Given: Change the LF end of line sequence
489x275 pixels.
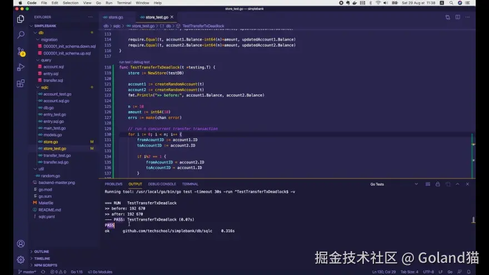Looking at the screenshot, I should [x=441, y=272].
